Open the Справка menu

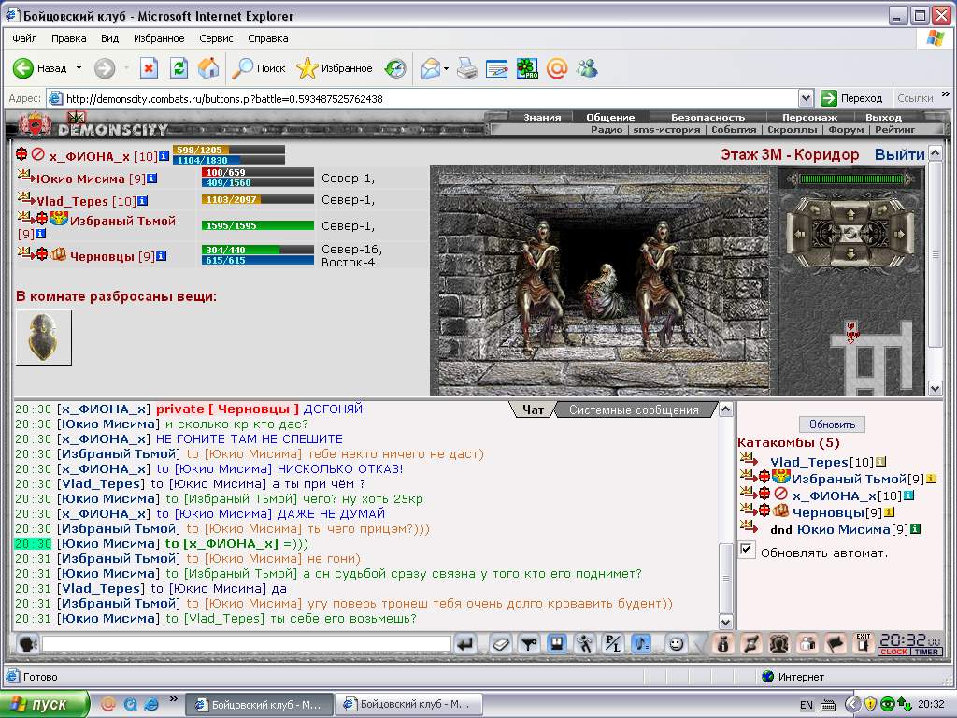pos(268,37)
